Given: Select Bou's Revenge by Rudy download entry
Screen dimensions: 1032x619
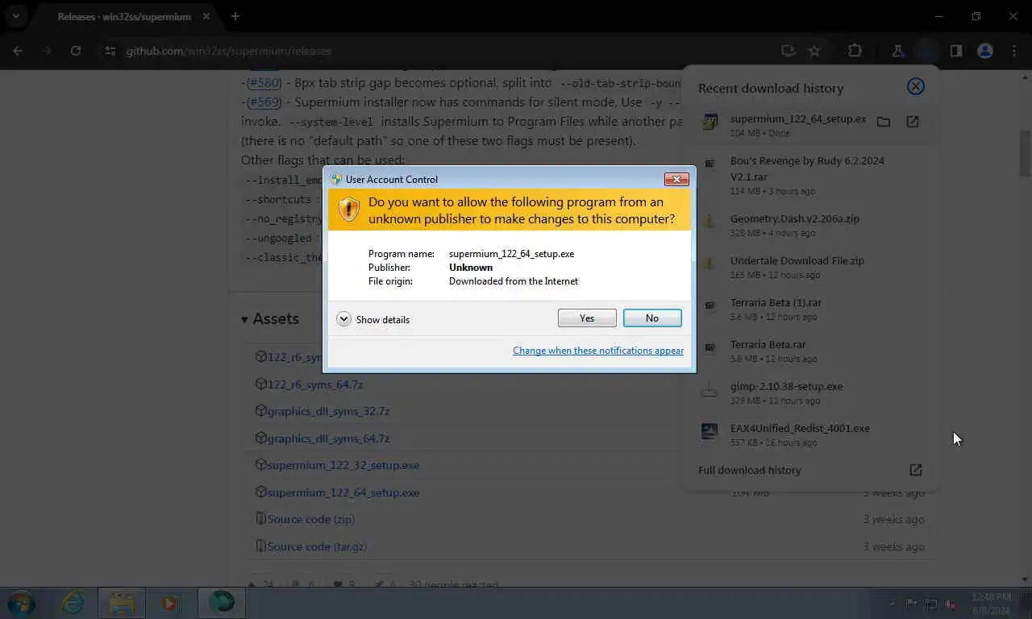Looking at the screenshot, I should point(810,175).
